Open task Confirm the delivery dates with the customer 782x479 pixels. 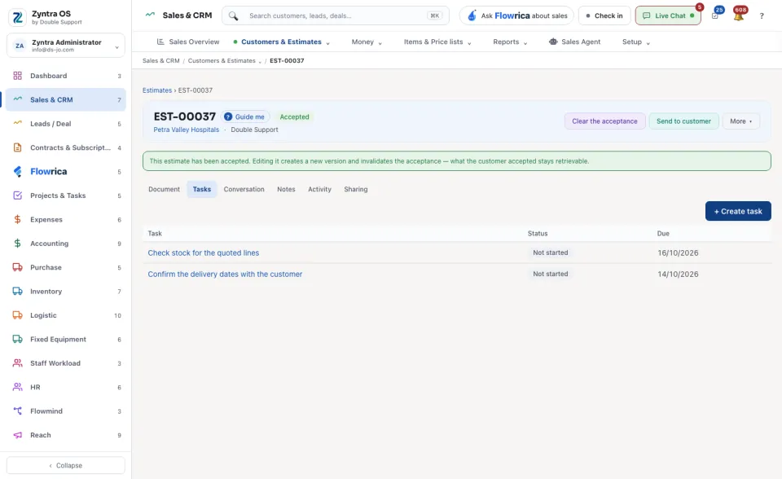pyautogui.click(x=225, y=275)
